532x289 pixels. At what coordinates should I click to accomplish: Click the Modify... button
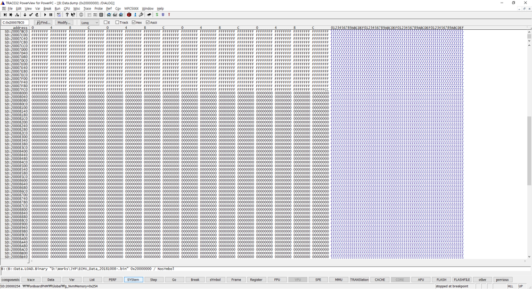[63, 22]
